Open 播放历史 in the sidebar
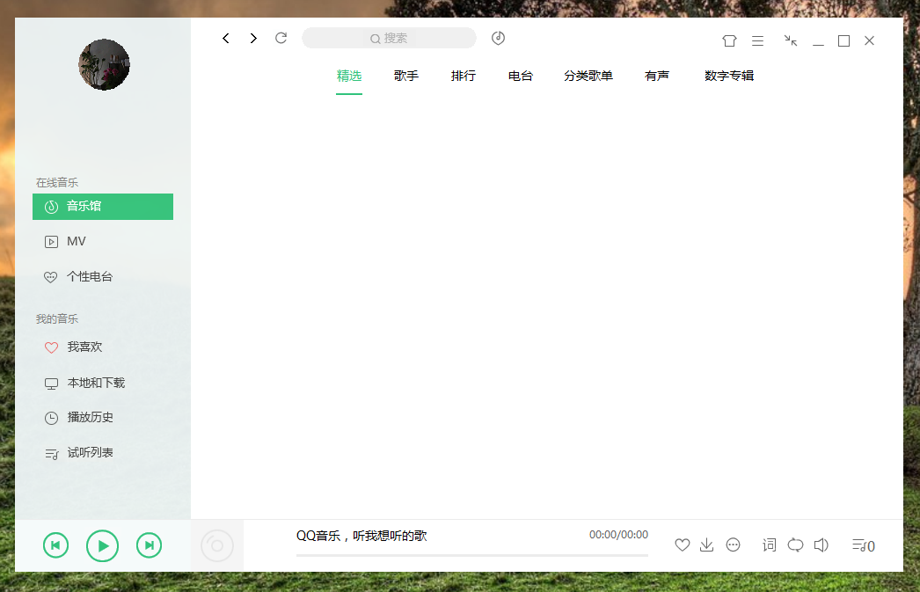 103,418
